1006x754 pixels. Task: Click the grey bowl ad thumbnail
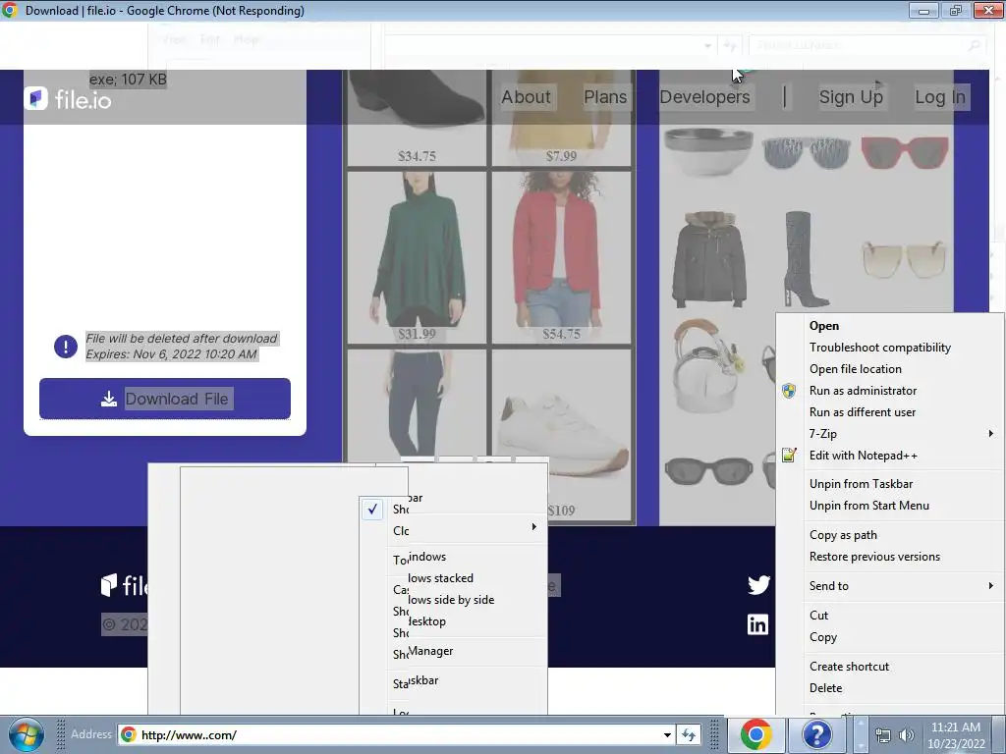click(708, 151)
